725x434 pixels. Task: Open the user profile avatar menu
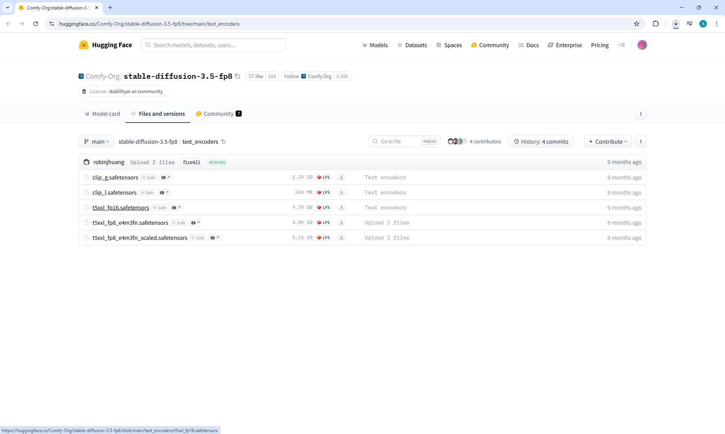point(642,45)
